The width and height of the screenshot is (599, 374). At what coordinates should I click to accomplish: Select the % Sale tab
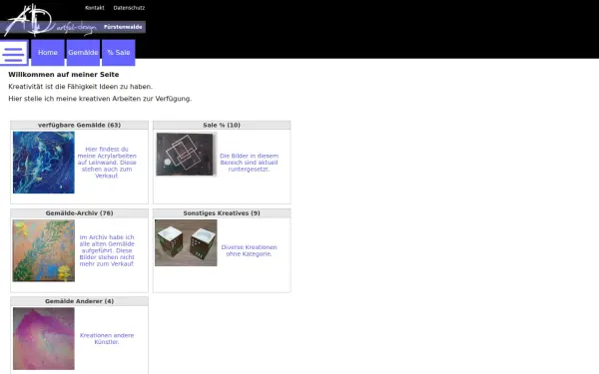tap(119, 53)
